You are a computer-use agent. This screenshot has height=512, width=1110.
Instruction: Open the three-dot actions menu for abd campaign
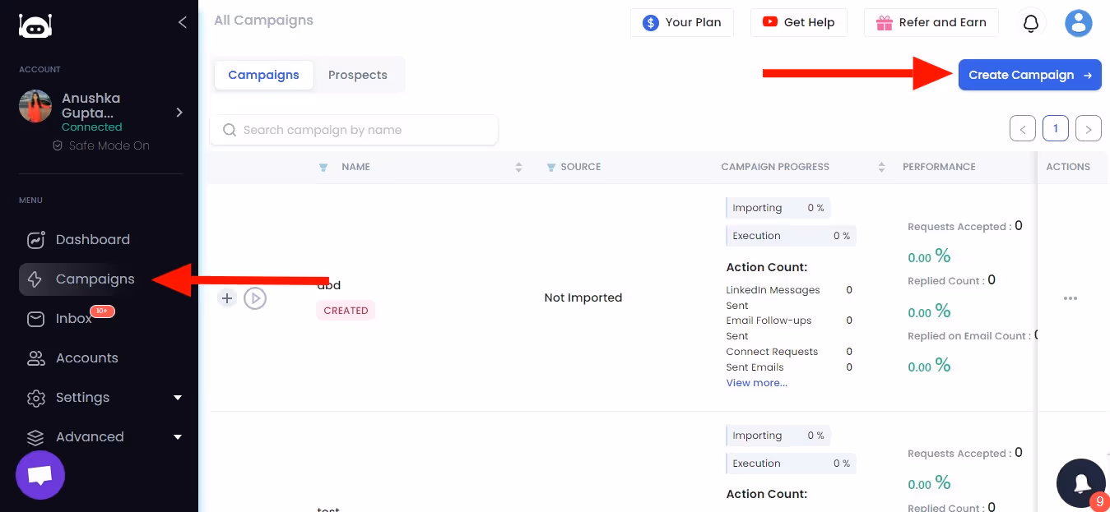[1070, 298]
